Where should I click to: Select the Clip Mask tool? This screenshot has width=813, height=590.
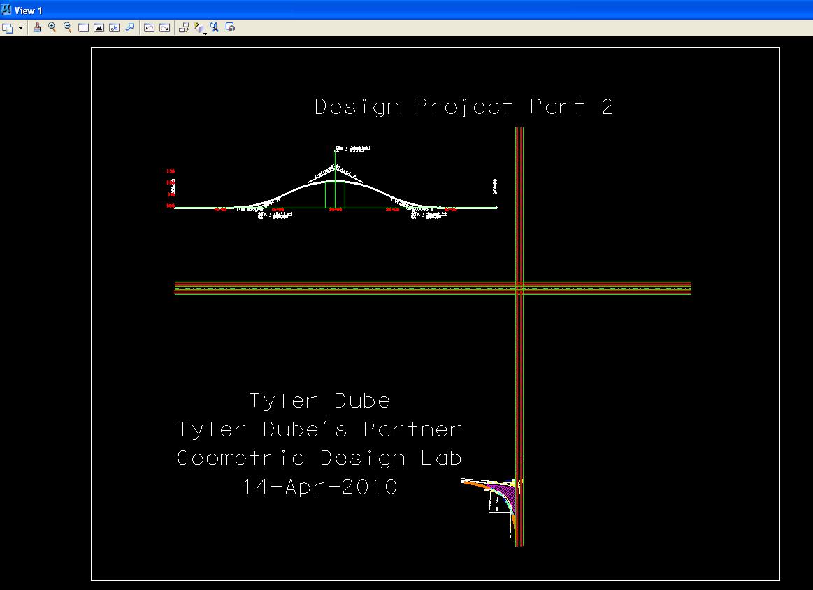tap(230, 28)
